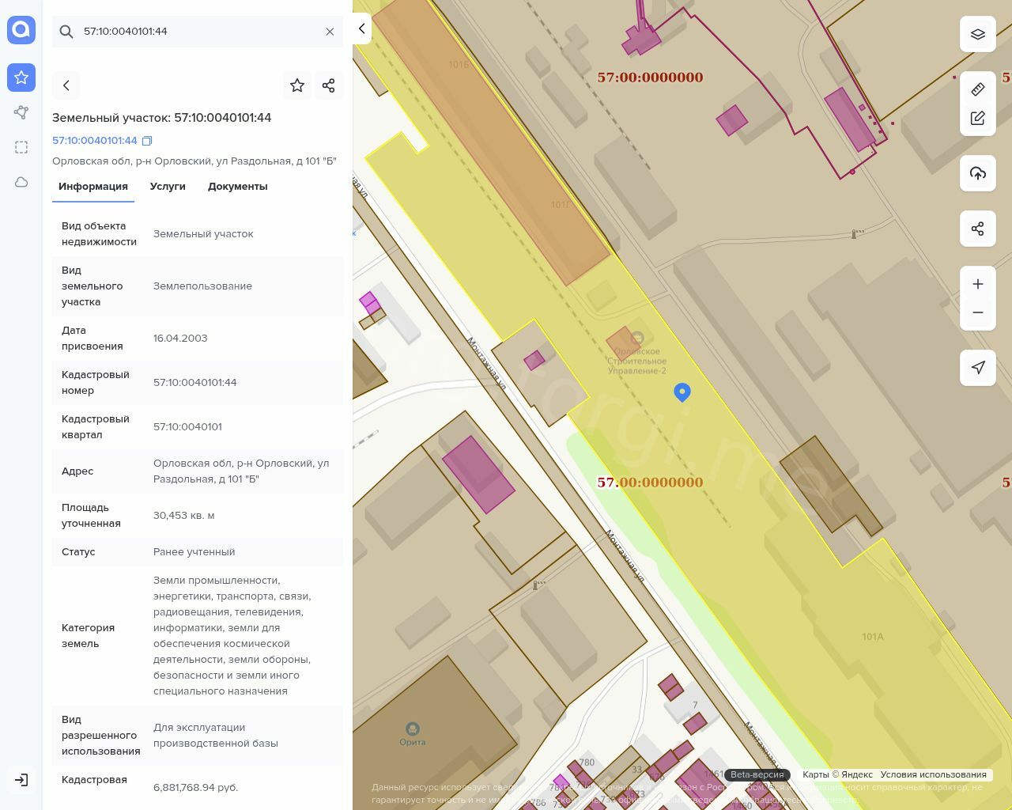Locate my position with arrow icon
This screenshot has width=1012, height=810.
[x=978, y=368]
